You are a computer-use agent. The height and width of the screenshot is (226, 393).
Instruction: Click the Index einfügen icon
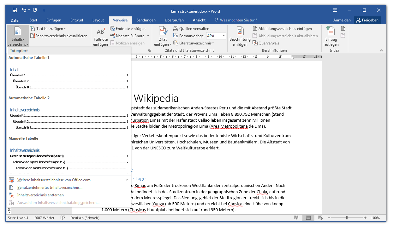[x=343, y=29]
